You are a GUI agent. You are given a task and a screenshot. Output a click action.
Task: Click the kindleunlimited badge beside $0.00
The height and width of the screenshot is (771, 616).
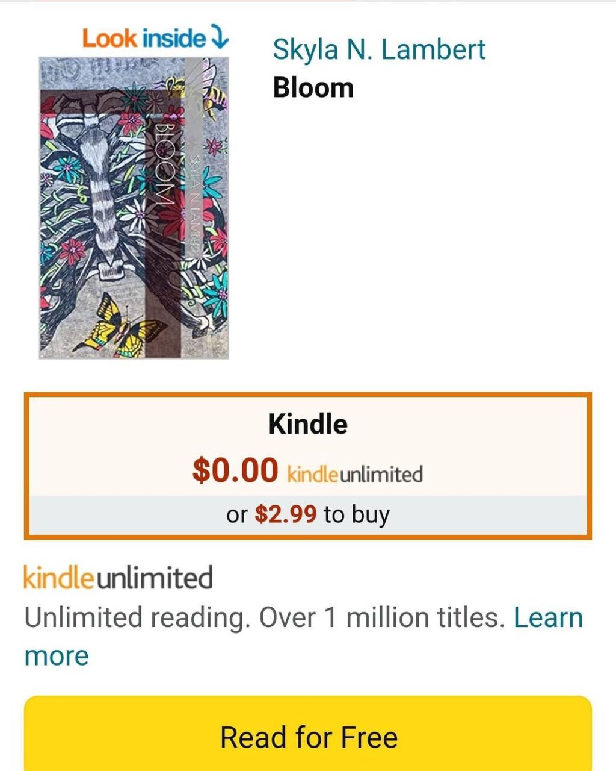click(x=355, y=474)
